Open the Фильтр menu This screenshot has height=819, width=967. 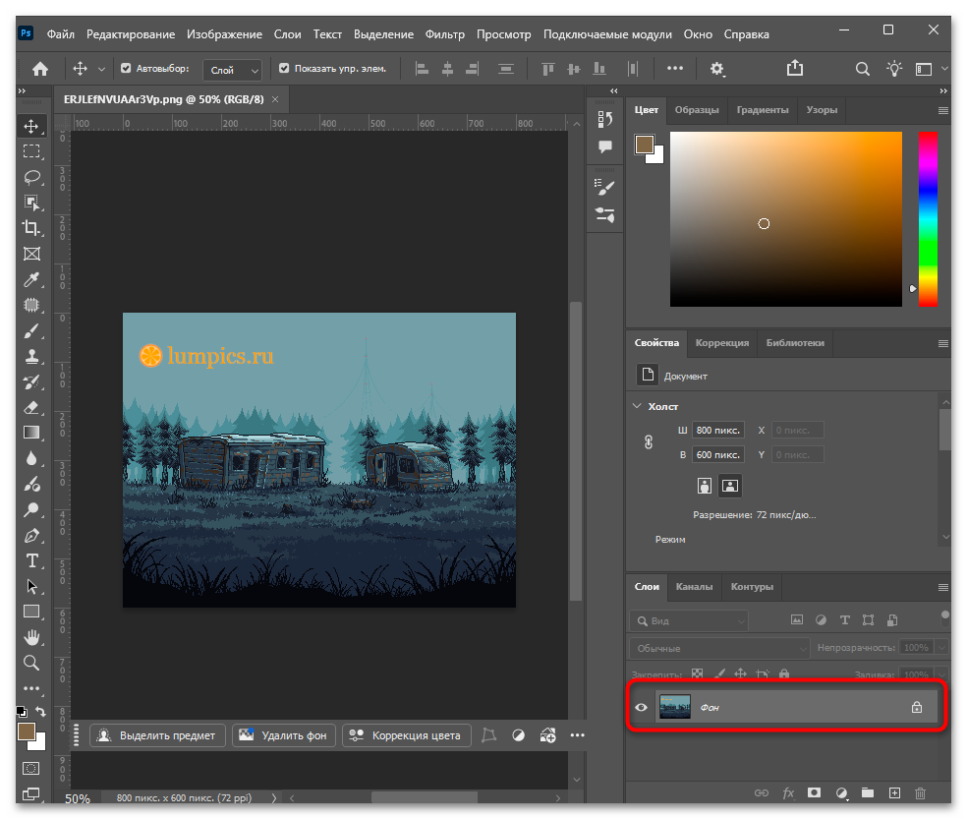point(444,34)
